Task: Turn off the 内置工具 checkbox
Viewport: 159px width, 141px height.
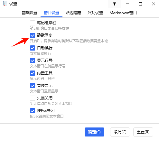Action: (33, 73)
